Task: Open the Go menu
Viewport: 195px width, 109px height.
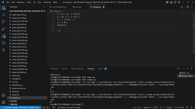Action: tap(34, 2)
